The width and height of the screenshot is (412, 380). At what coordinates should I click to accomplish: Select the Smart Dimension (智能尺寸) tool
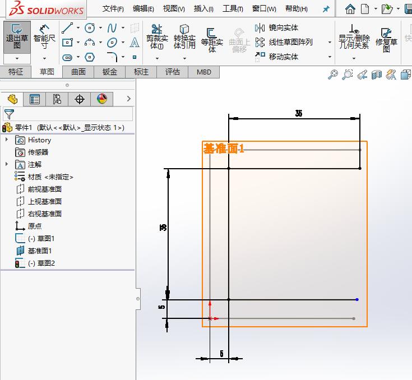(x=44, y=37)
